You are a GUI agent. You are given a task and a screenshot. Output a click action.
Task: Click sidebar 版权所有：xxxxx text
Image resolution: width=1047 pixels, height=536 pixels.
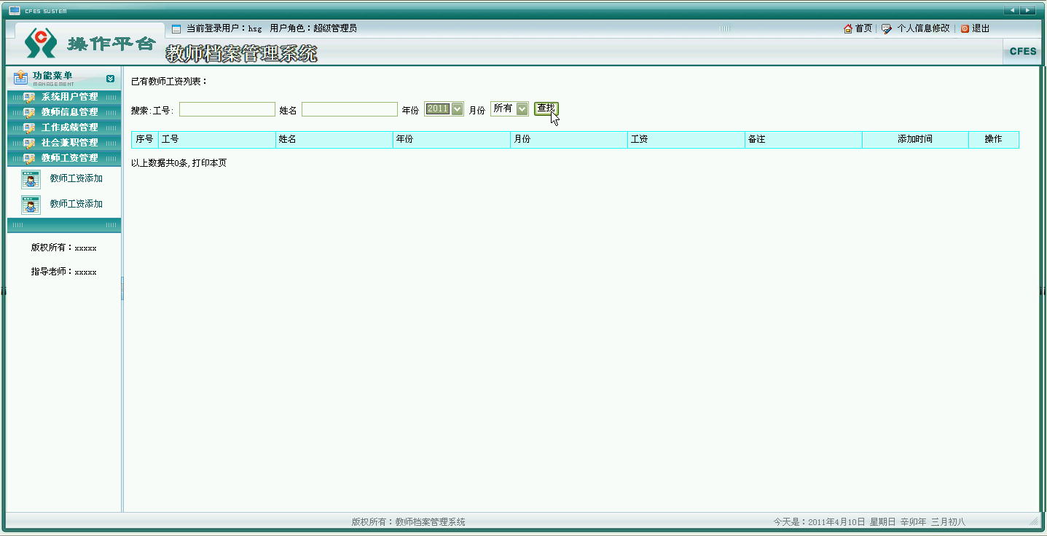pyautogui.click(x=63, y=248)
